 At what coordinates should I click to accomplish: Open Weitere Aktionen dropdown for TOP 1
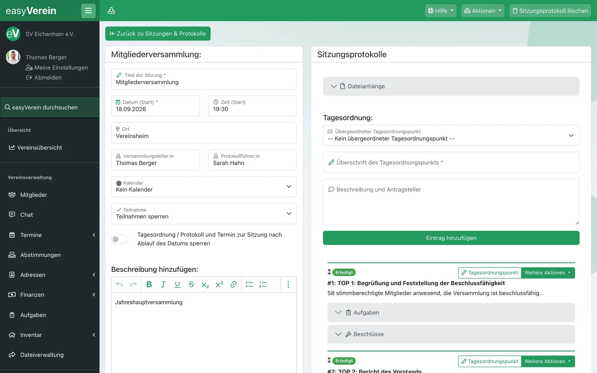click(x=548, y=273)
